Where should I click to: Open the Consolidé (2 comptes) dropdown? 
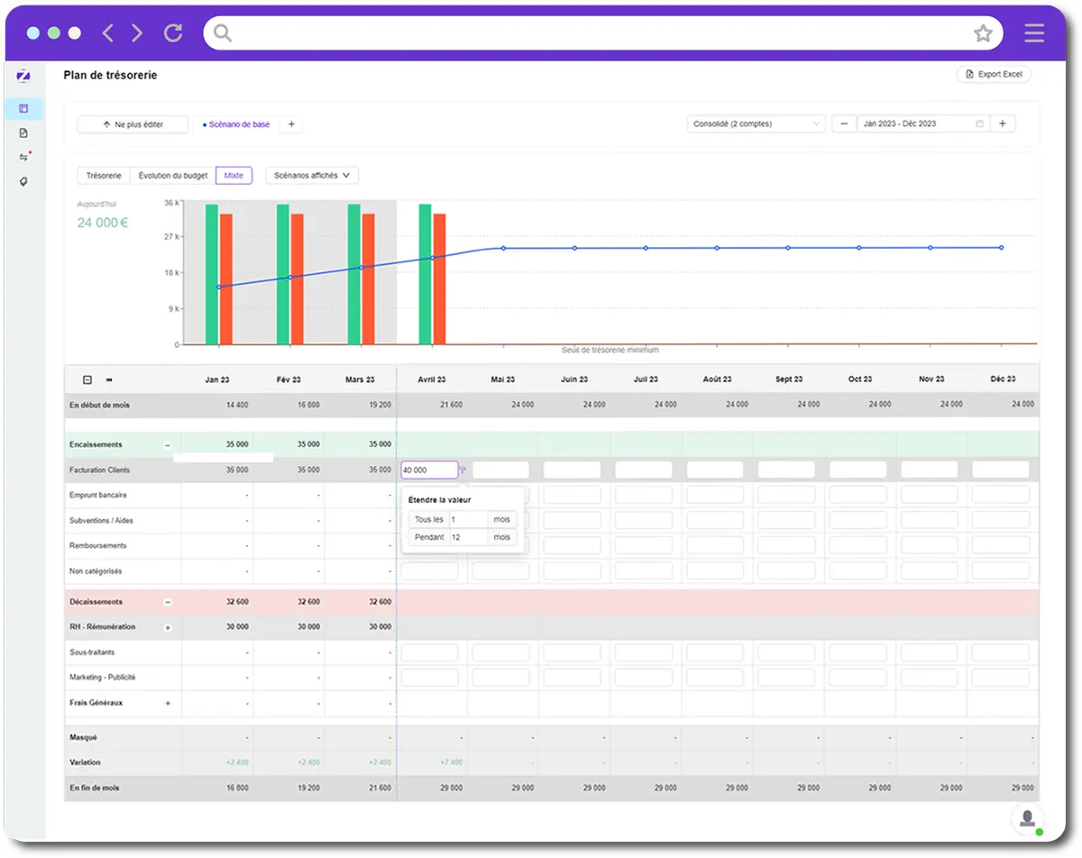tap(756, 124)
